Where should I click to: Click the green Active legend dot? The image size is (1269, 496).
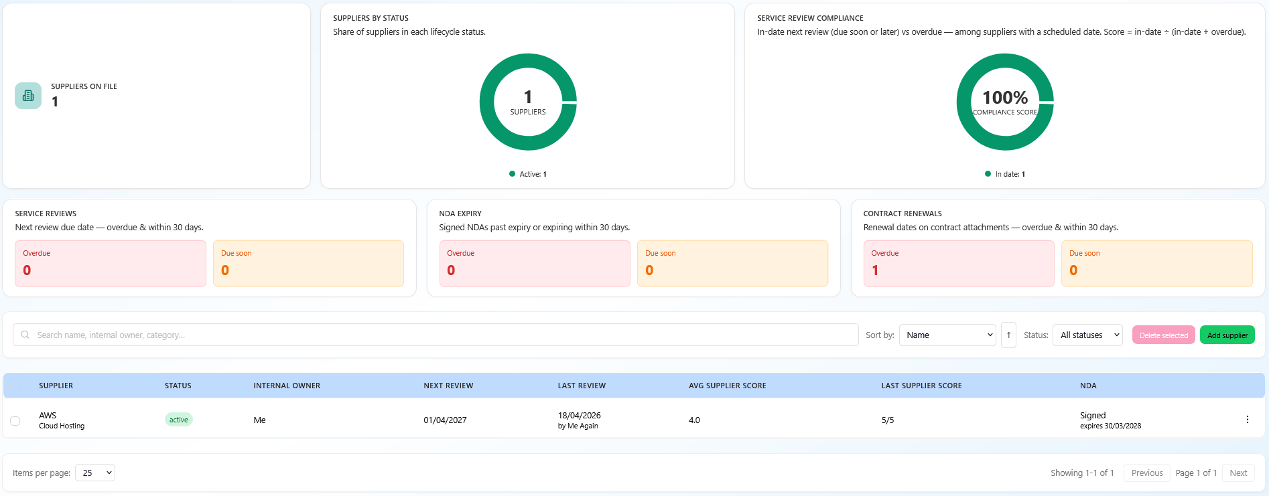tap(512, 174)
